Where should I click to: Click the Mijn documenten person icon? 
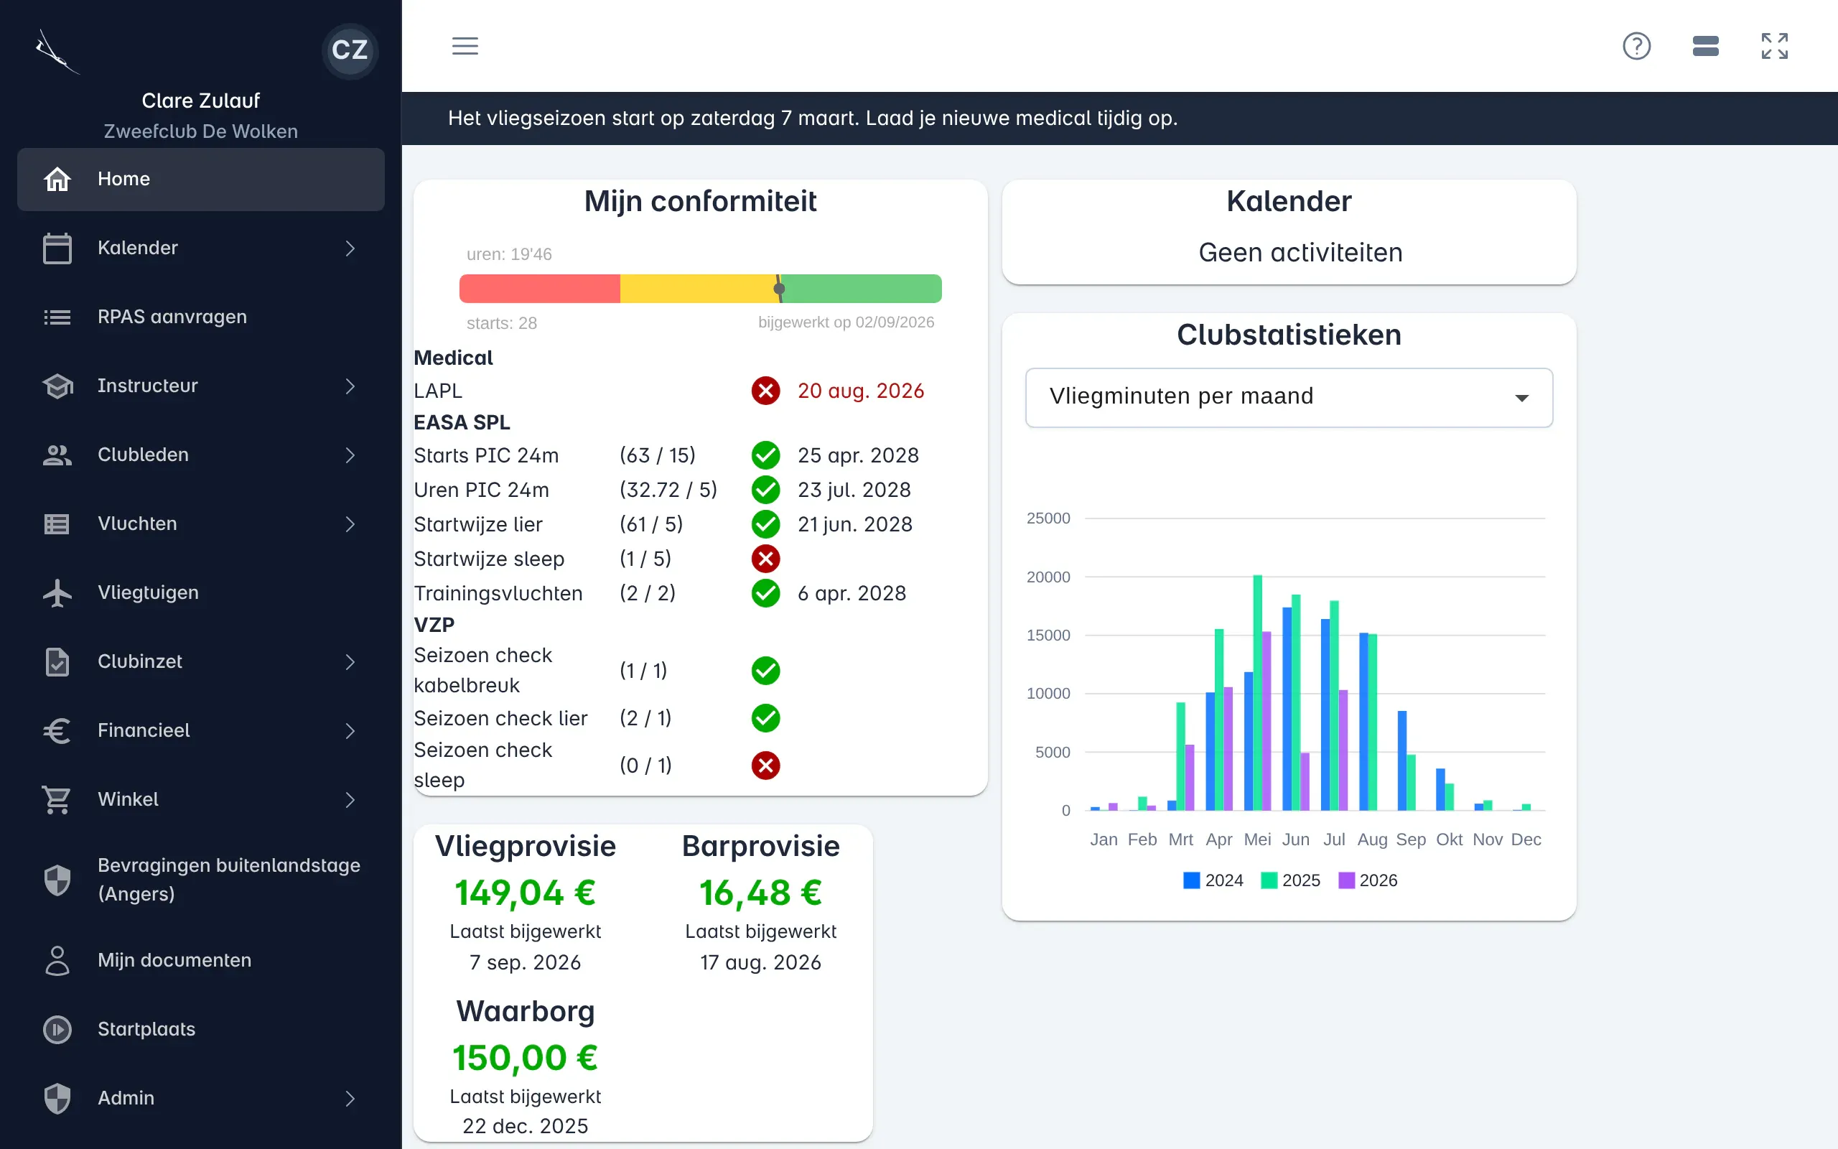click(x=57, y=961)
